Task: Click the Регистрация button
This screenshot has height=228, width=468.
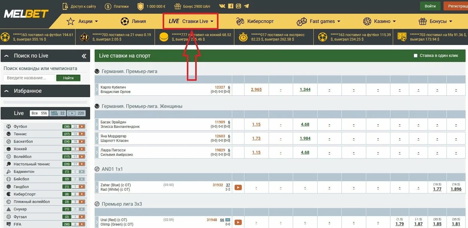Action: pyautogui.click(x=456, y=6)
